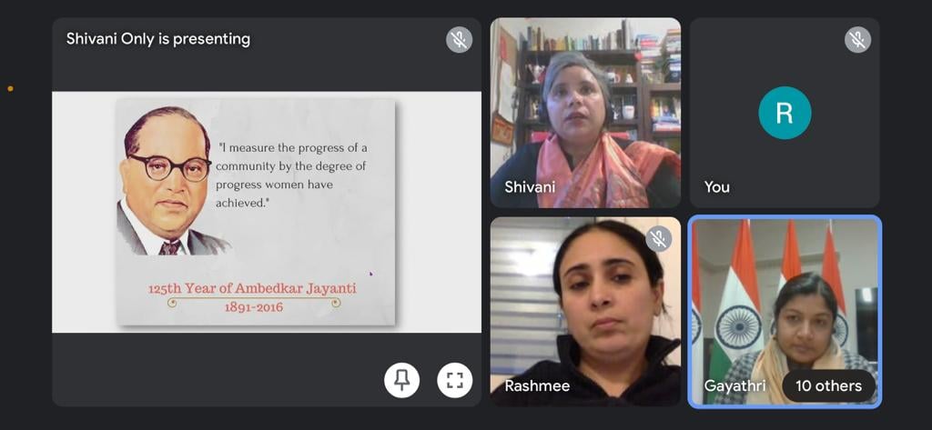Pin Shivani's presentation with the pin icon

[401, 380]
